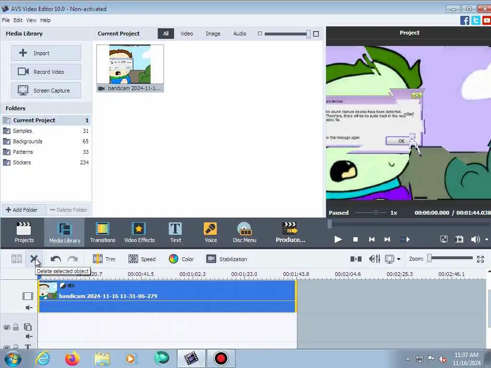This screenshot has height=368, width=491.
Task: Select the Patterns folder
Action: (x=46, y=152)
